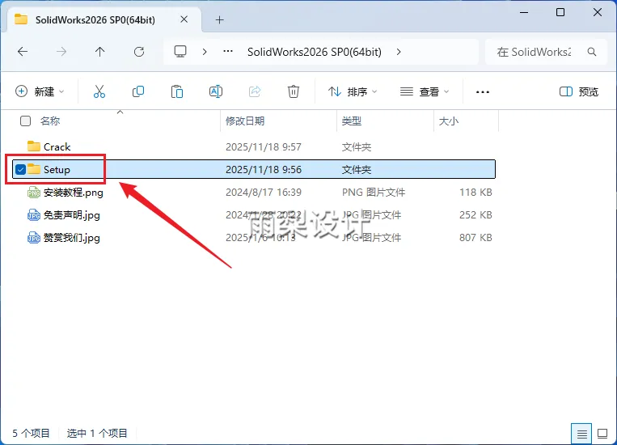This screenshot has width=617, height=445.
Task: Select the file 赞赏我们.jpg
Action: pyautogui.click(x=72, y=238)
